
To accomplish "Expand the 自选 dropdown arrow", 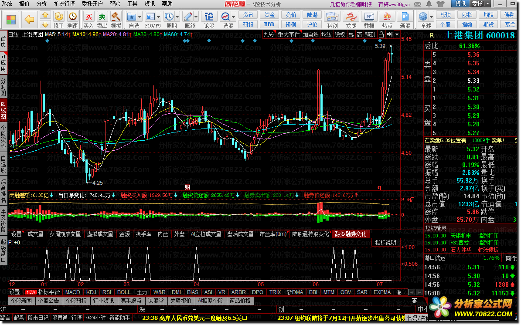I will (140, 17).
